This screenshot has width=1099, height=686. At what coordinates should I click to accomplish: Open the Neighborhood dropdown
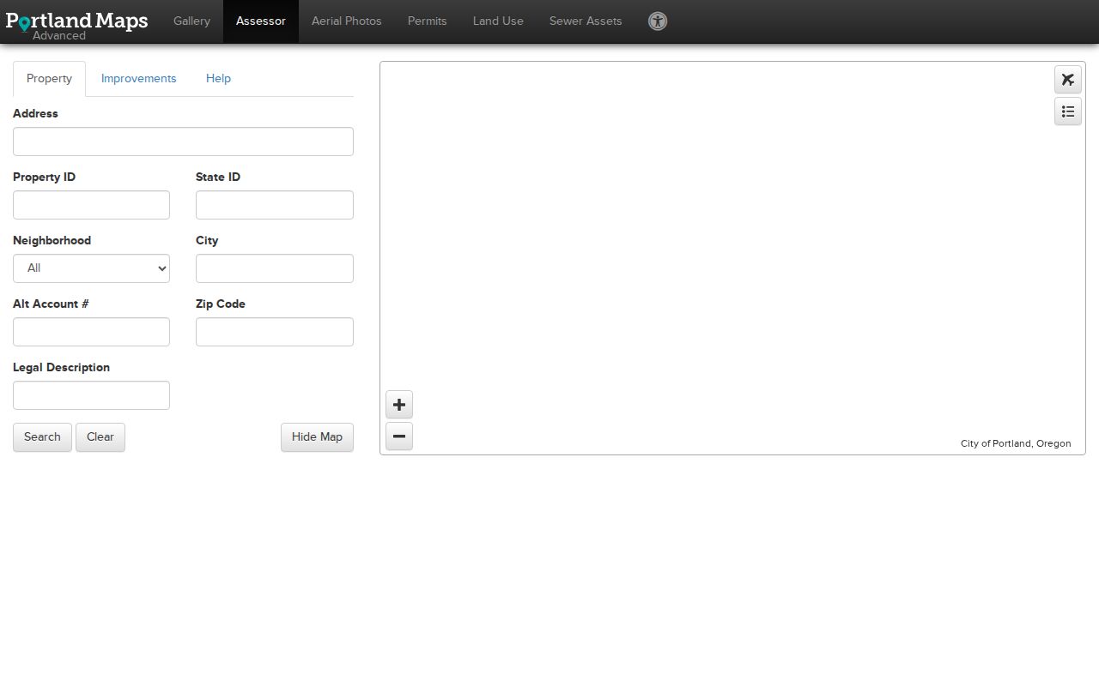pyautogui.click(x=91, y=268)
